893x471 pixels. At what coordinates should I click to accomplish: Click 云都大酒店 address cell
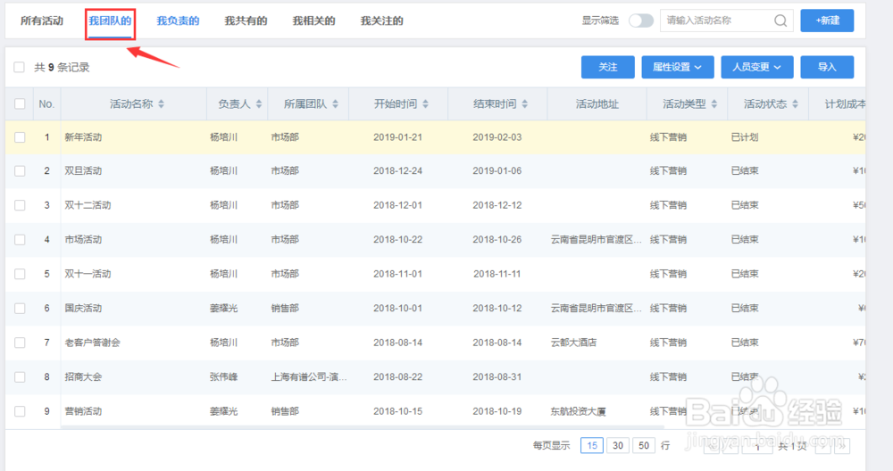click(x=573, y=343)
